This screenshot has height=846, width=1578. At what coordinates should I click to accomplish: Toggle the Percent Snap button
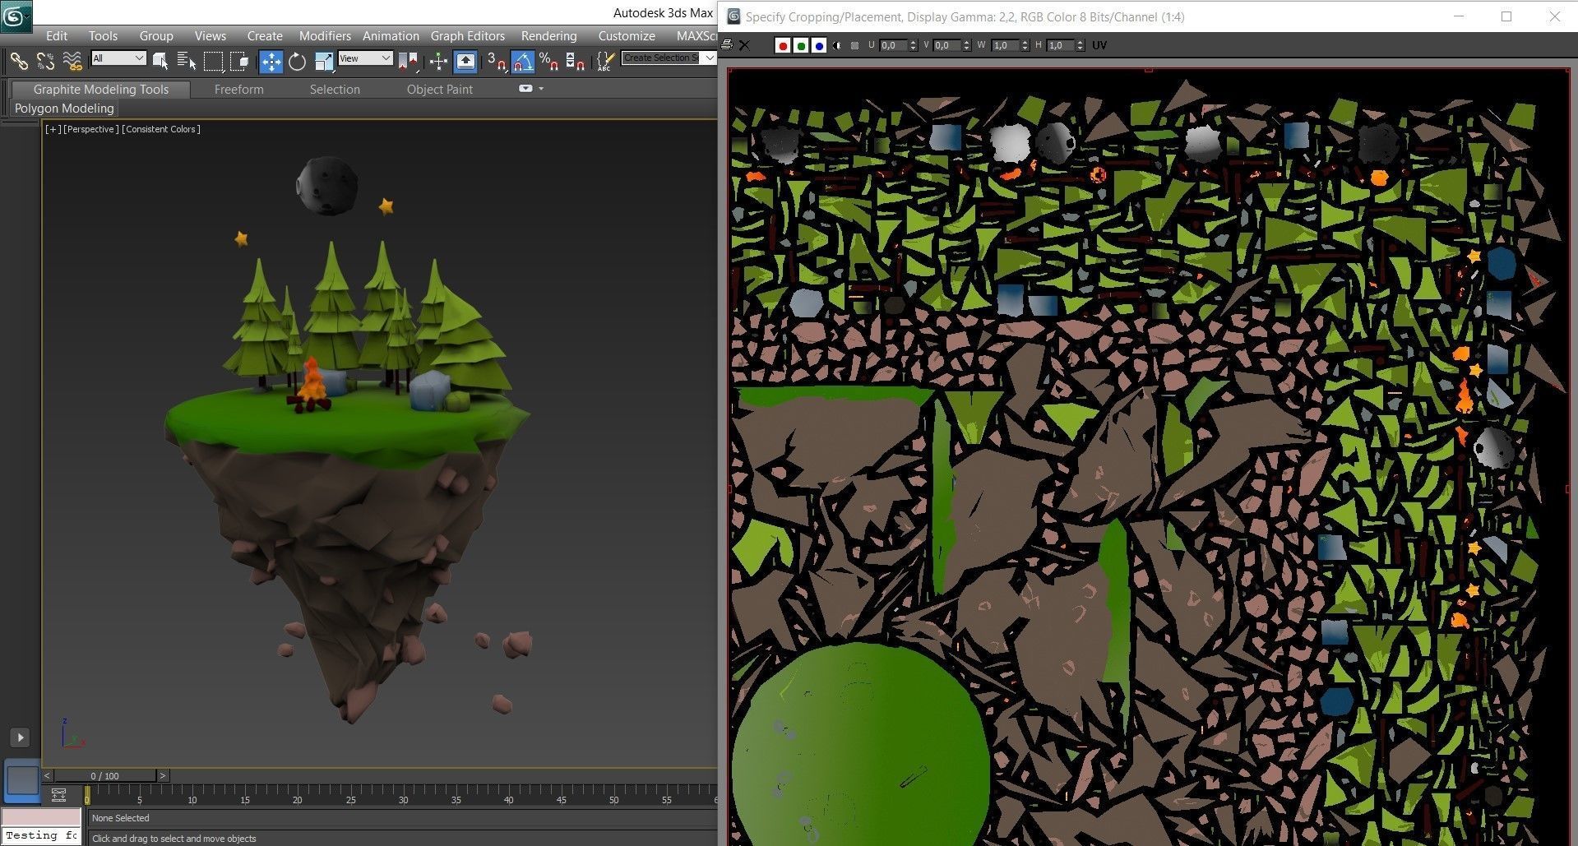549,61
